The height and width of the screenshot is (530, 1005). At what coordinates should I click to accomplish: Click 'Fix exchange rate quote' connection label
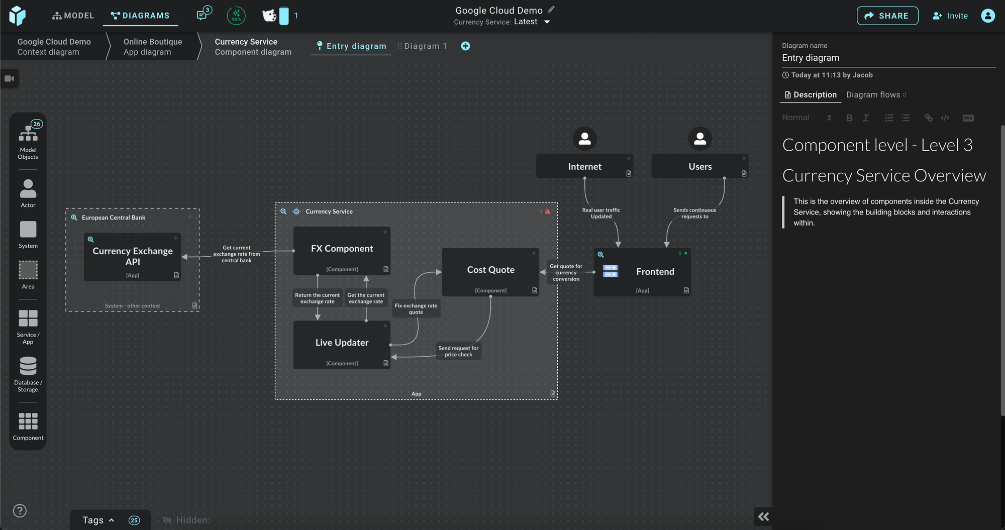[x=416, y=308]
